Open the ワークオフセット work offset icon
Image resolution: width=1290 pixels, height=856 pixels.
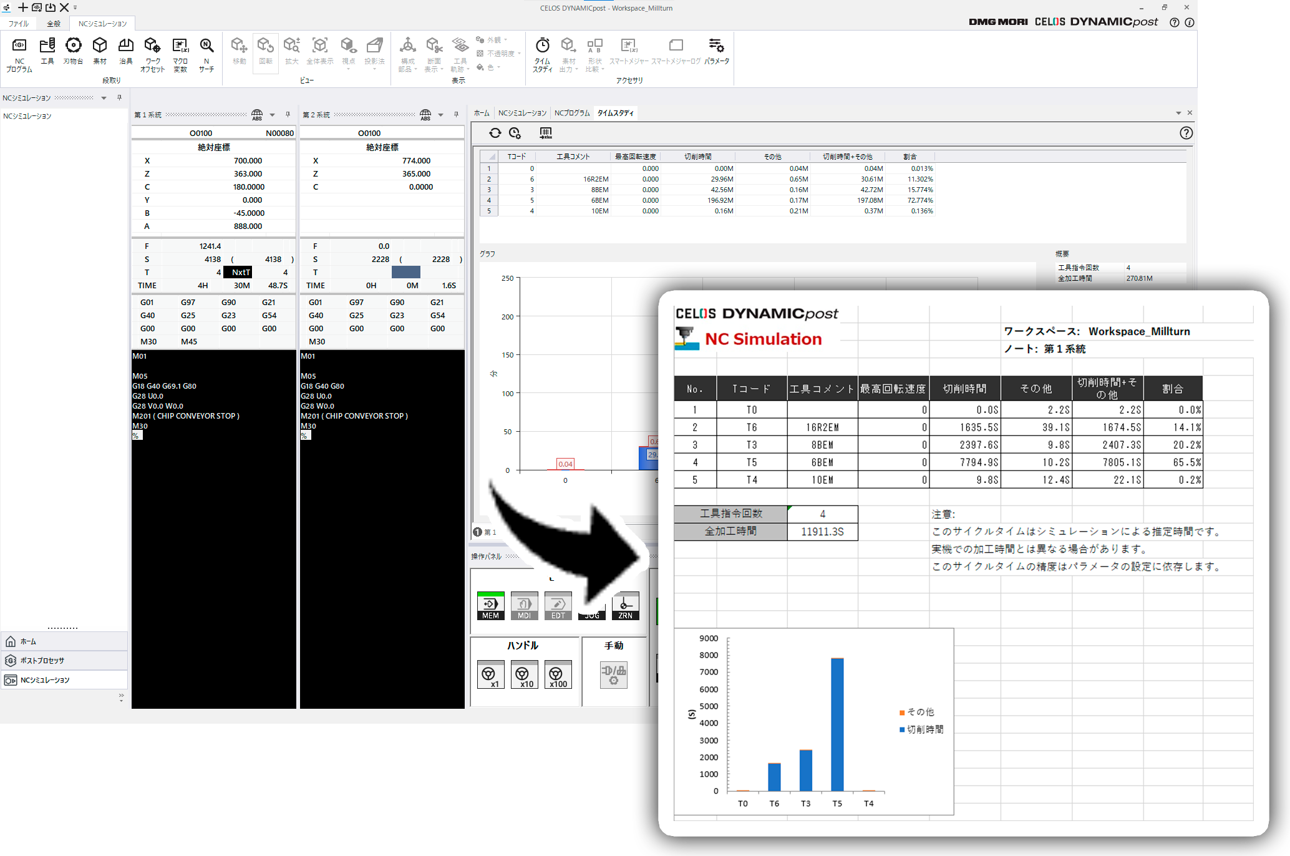(x=152, y=55)
